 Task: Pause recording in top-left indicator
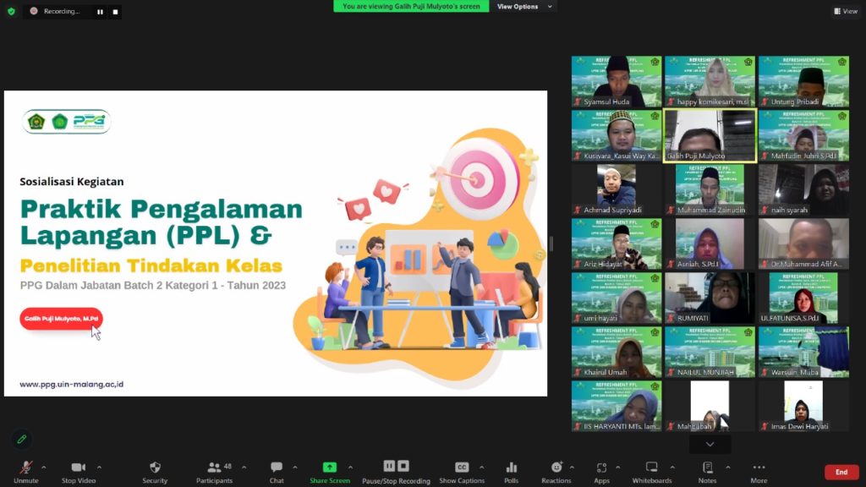point(100,12)
